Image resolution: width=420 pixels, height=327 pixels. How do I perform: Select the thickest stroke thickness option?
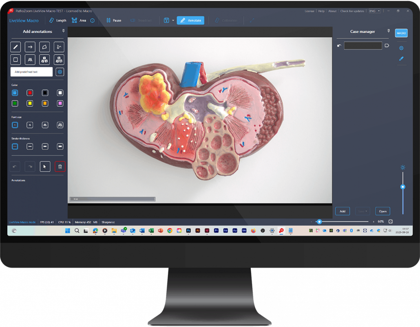click(60, 146)
